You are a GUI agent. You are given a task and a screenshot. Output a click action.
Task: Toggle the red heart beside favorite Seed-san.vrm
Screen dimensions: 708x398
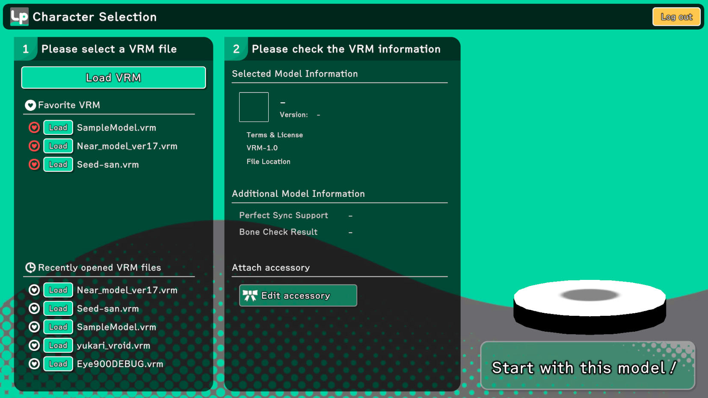coord(34,164)
